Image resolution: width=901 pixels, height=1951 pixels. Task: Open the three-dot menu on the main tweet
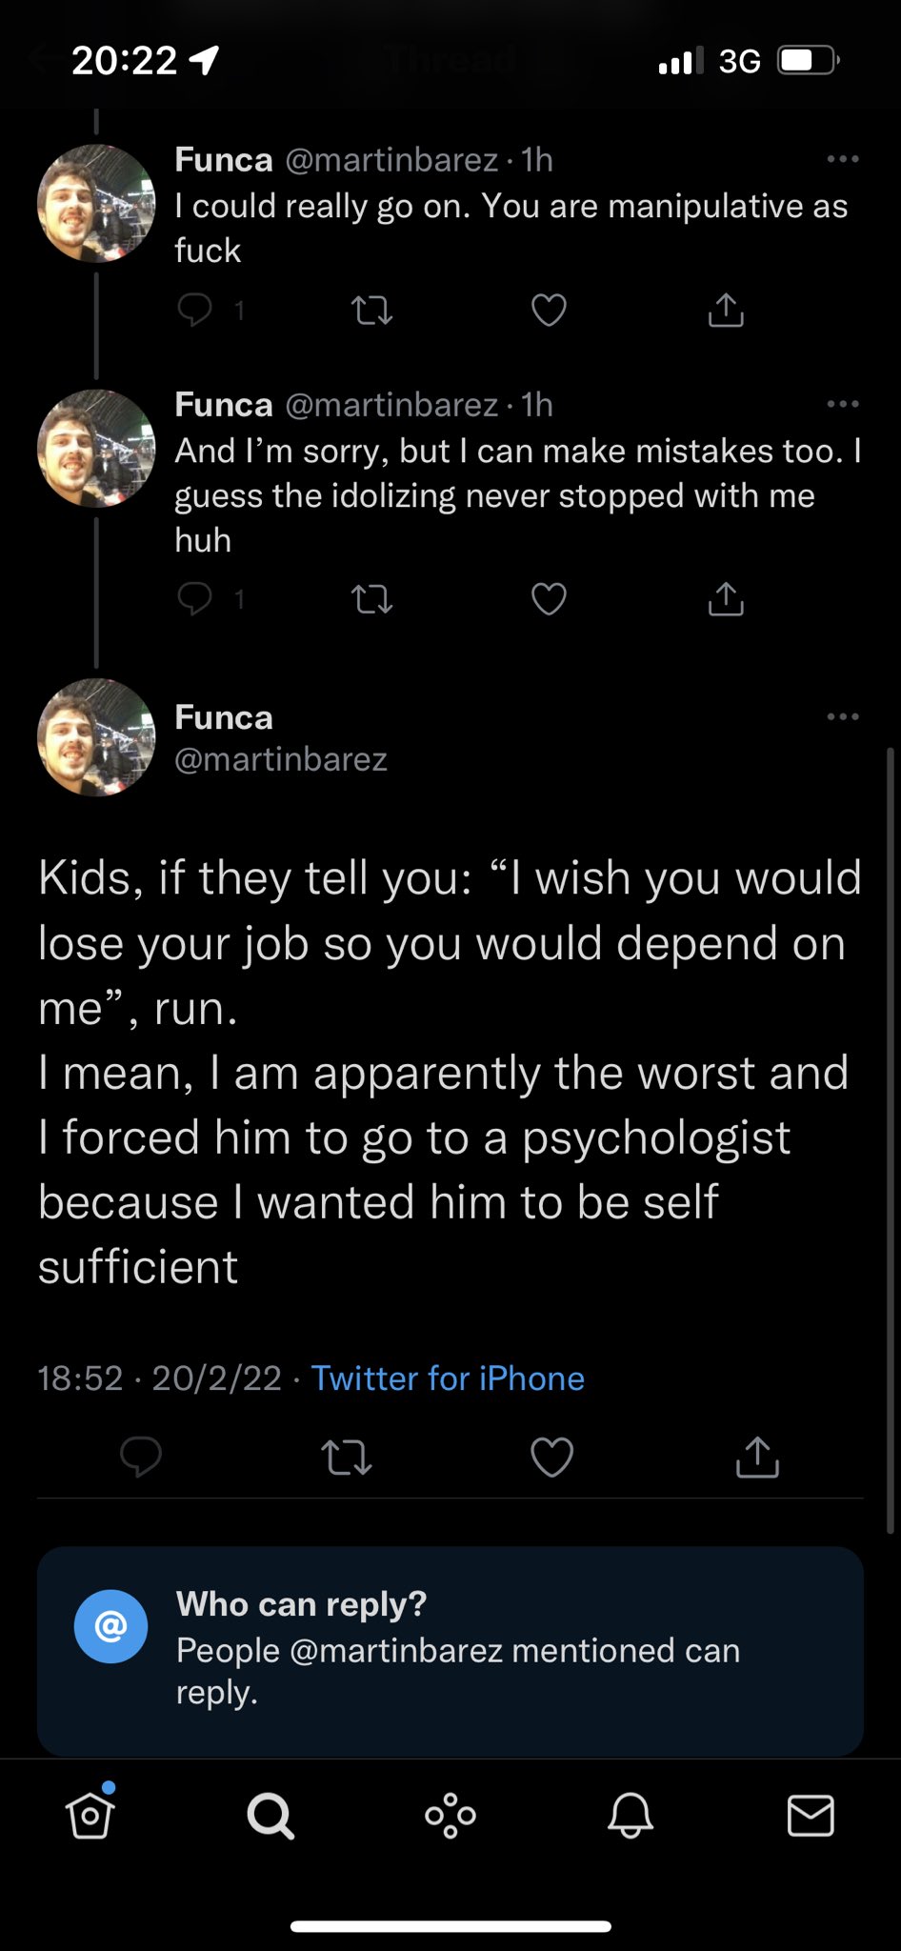pyautogui.click(x=843, y=716)
